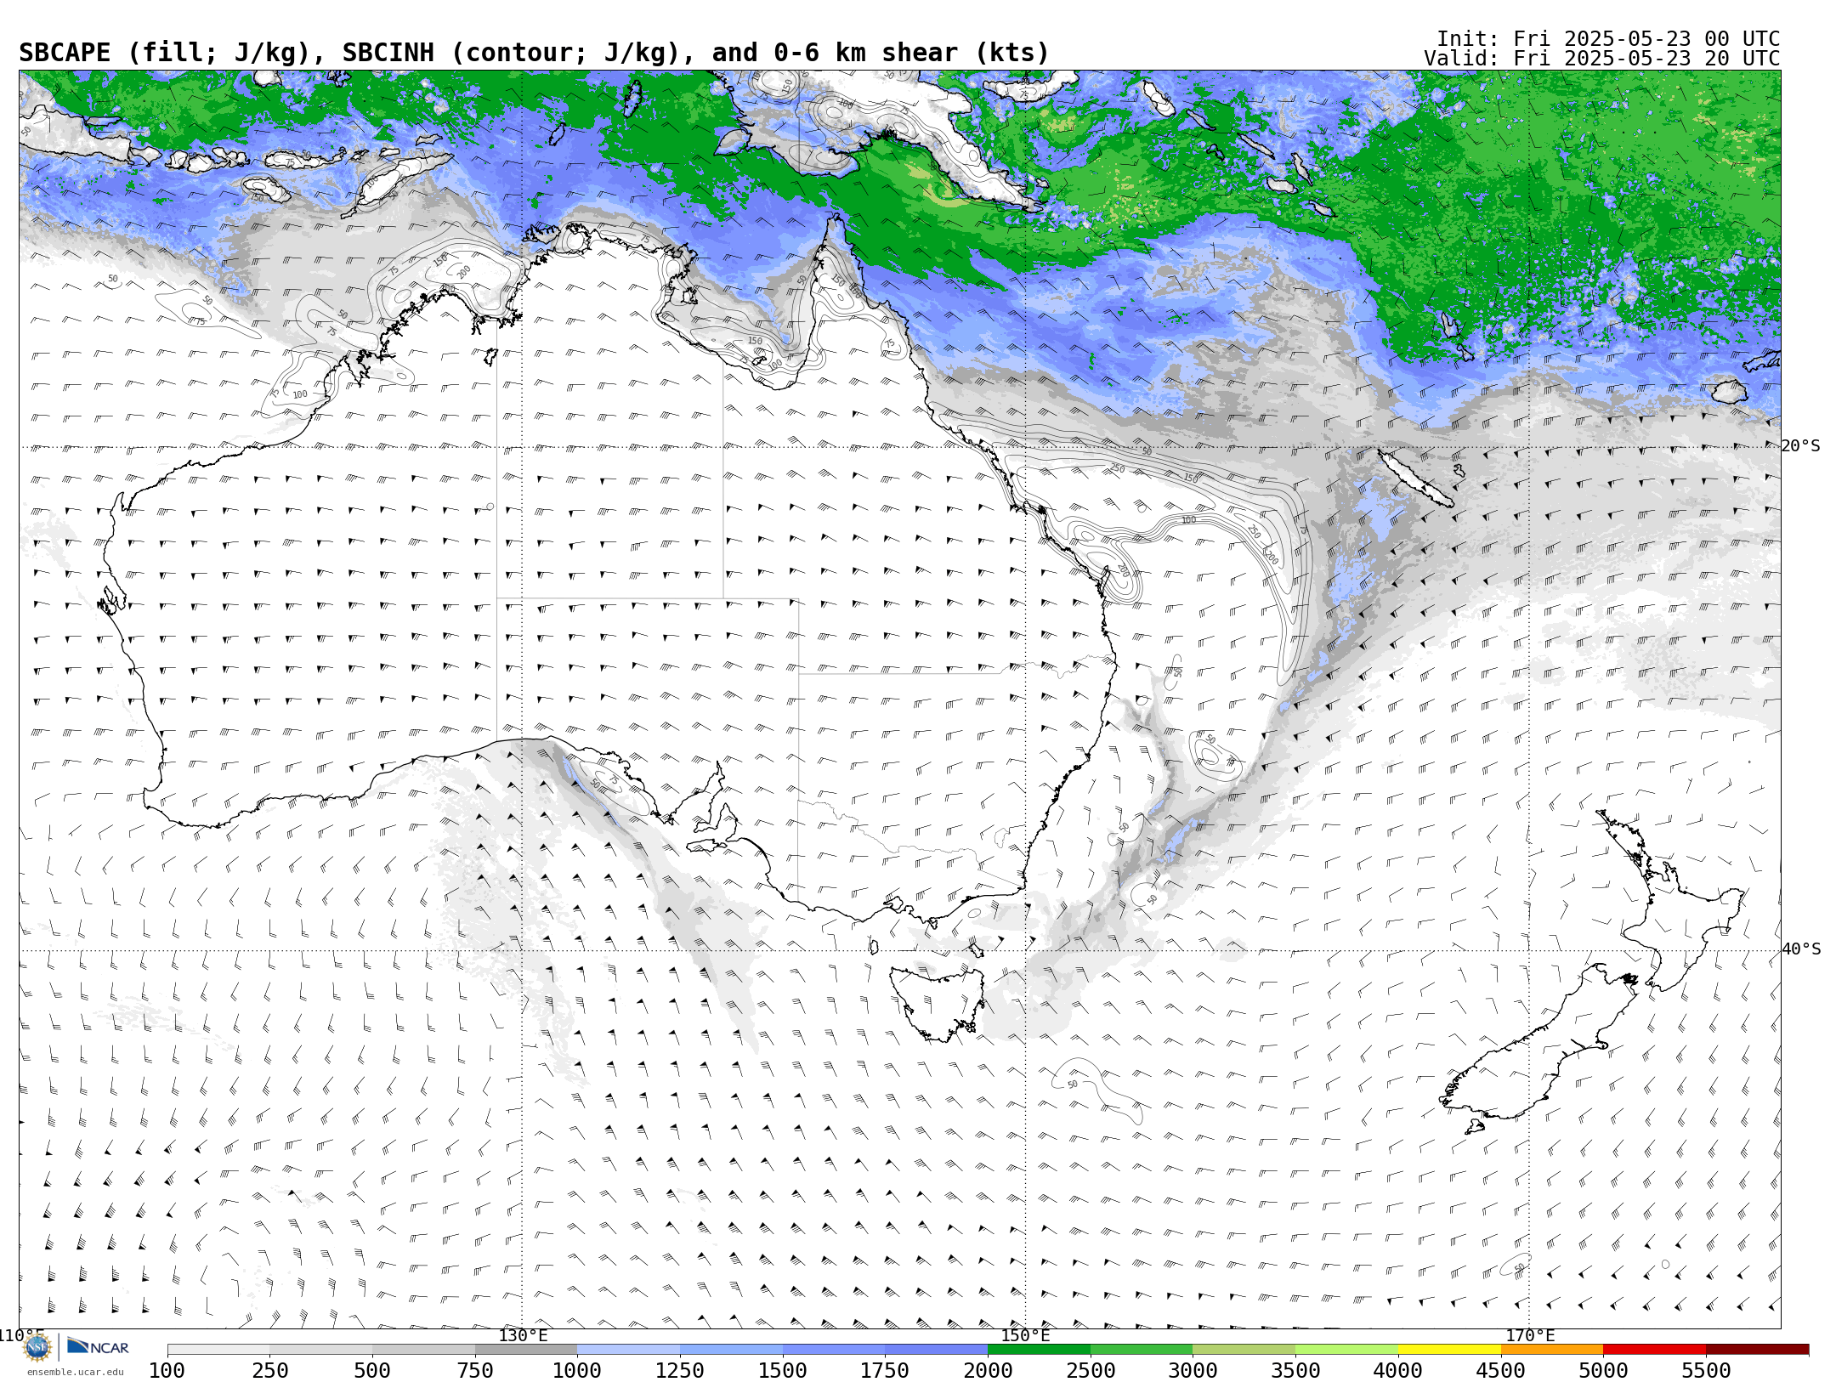Click New Zealand's South Island on the map
This screenshot has width=1836, height=1382.
pos(1538,1050)
